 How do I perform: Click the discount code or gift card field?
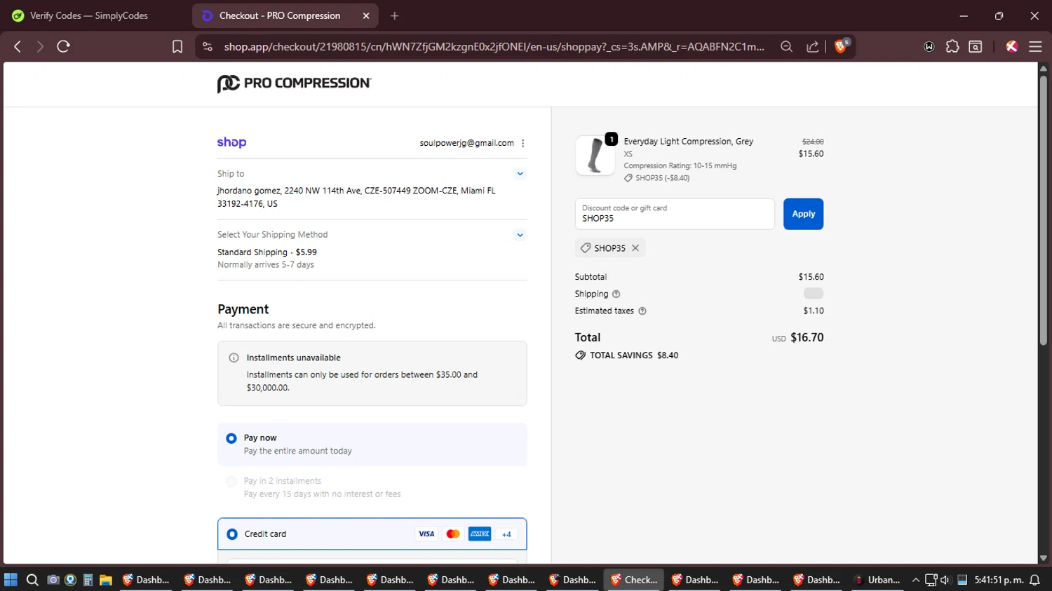[674, 215]
